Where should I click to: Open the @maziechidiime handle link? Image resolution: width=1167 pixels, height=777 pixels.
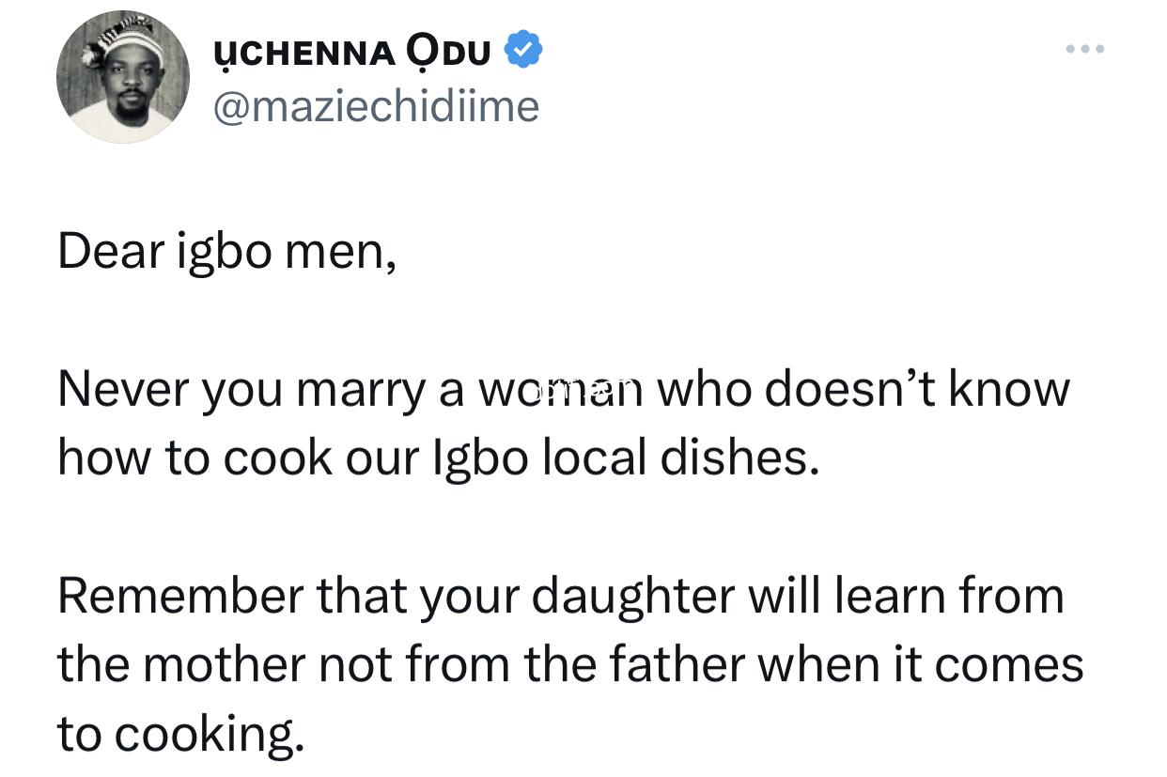pyautogui.click(x=377, y=106)
